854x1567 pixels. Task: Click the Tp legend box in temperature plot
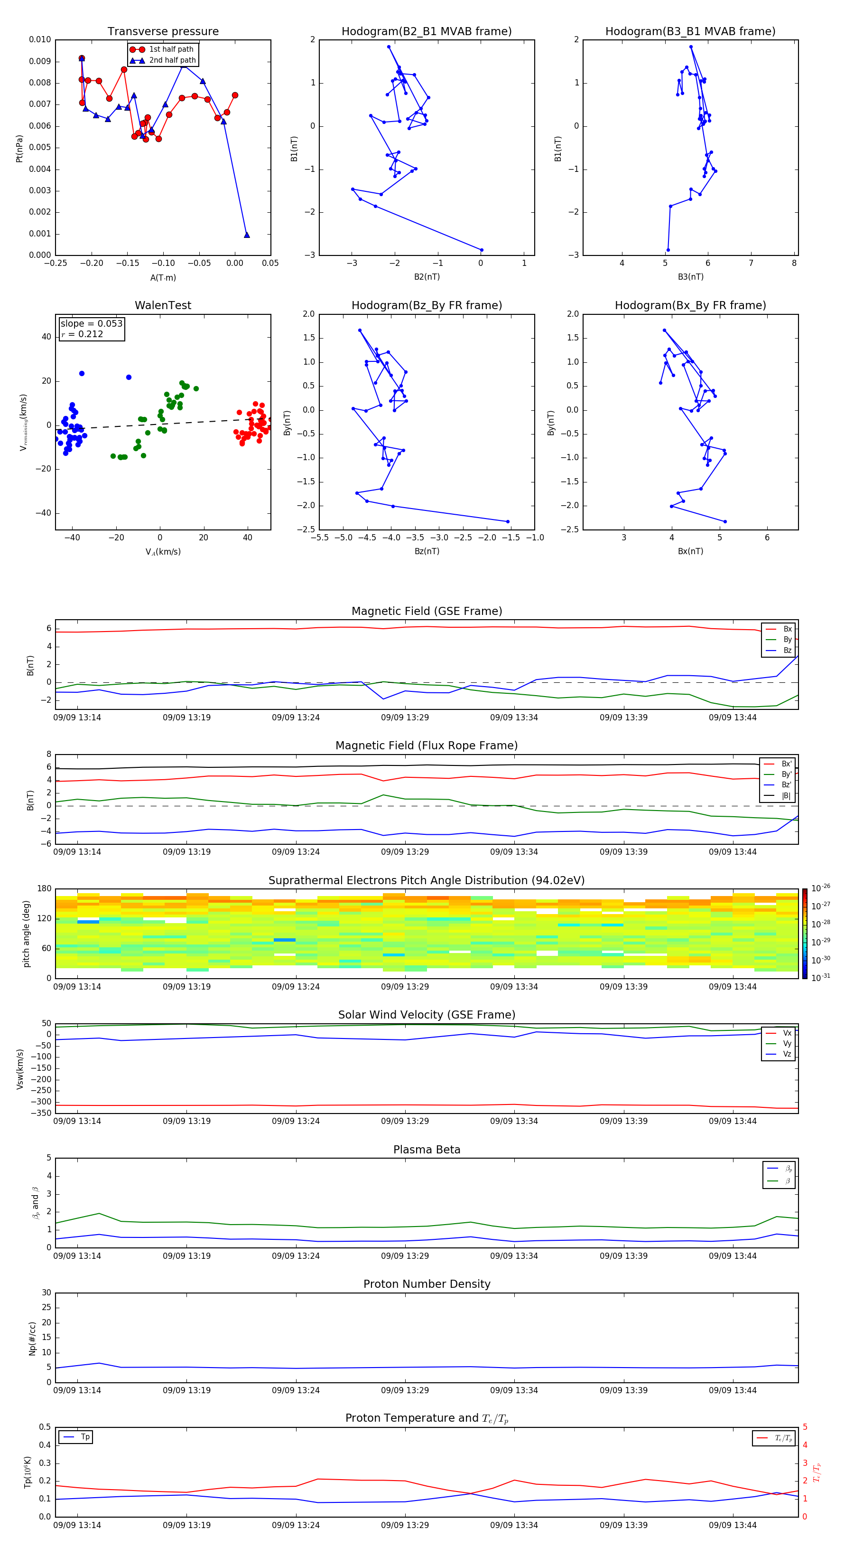point(75,1437)
